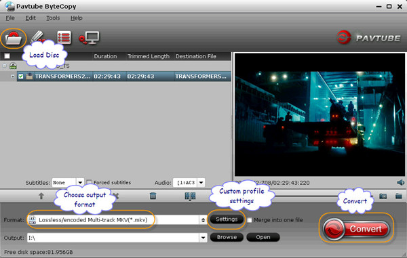Click the Settings button

point(227,219)
